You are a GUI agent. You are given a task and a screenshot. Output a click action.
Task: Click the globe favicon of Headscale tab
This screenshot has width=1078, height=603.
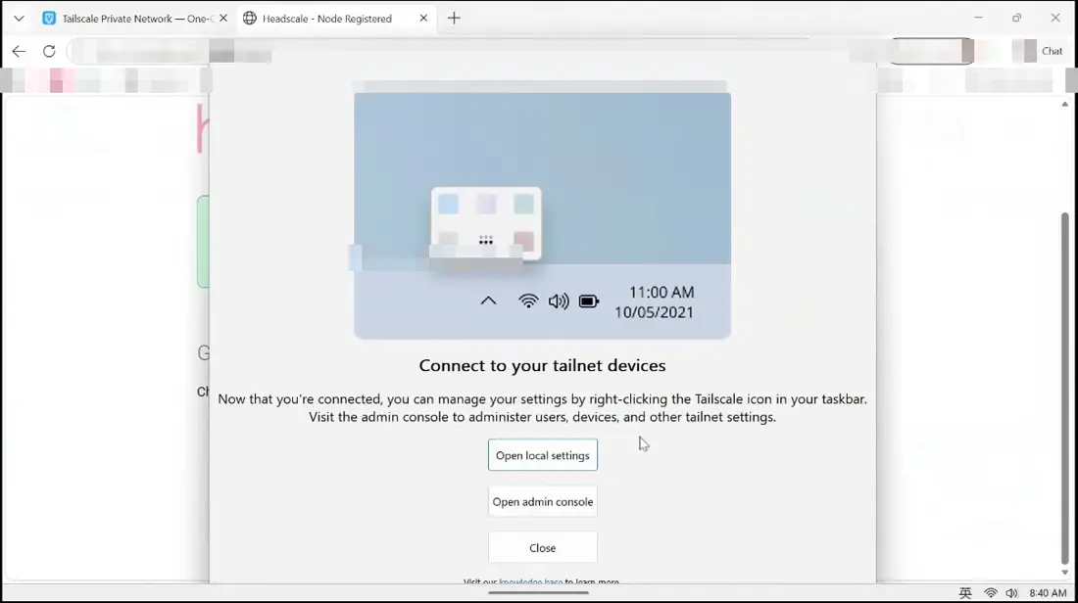pos(250,19)
